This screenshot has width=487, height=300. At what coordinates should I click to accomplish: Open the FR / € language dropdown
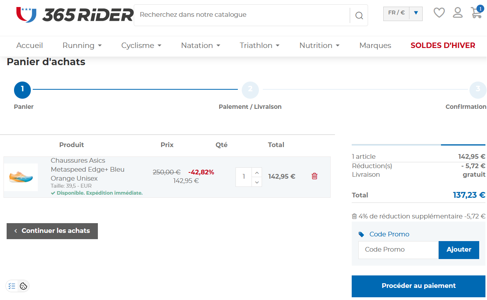click(403, 13)
